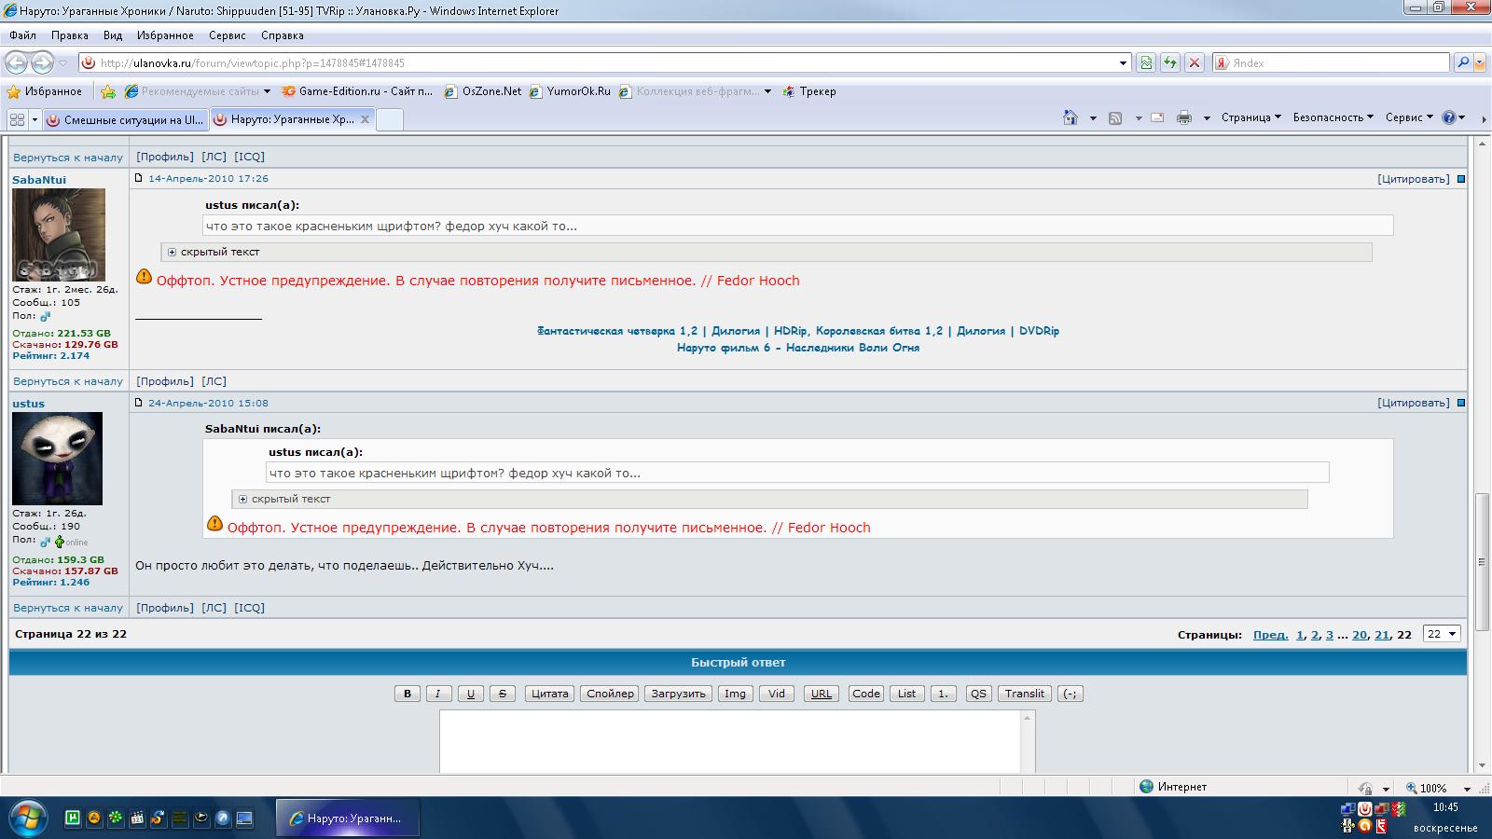Screen dimensions: 1492x839
Task: Click the Show Desktop monitor icon in Quick Launch
Action: pos(244,818)
